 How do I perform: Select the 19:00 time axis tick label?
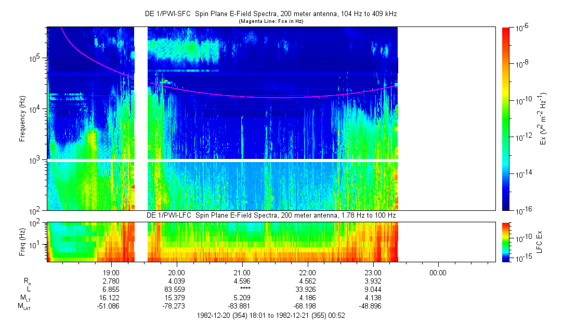[111, 272]
